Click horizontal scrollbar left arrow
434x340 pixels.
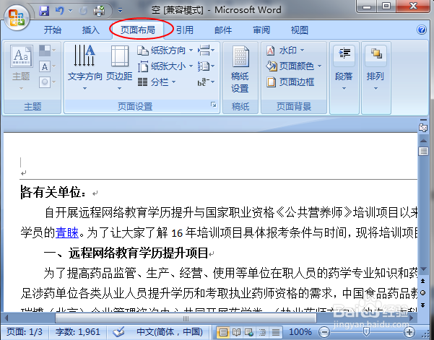tap(6, 318)
